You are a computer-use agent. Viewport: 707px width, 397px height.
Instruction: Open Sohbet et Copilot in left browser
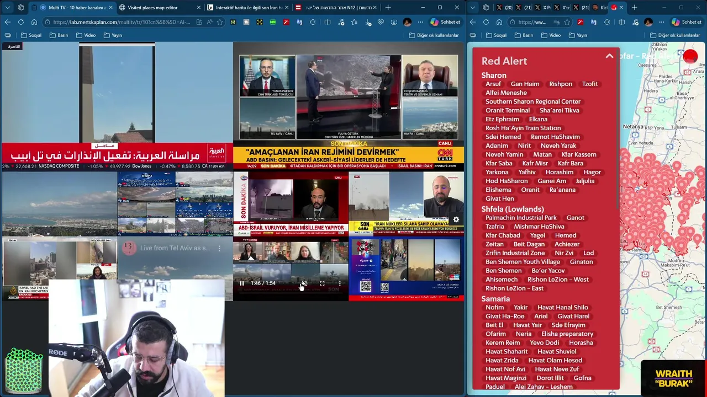pyautogui.click(x=445, y=22)
